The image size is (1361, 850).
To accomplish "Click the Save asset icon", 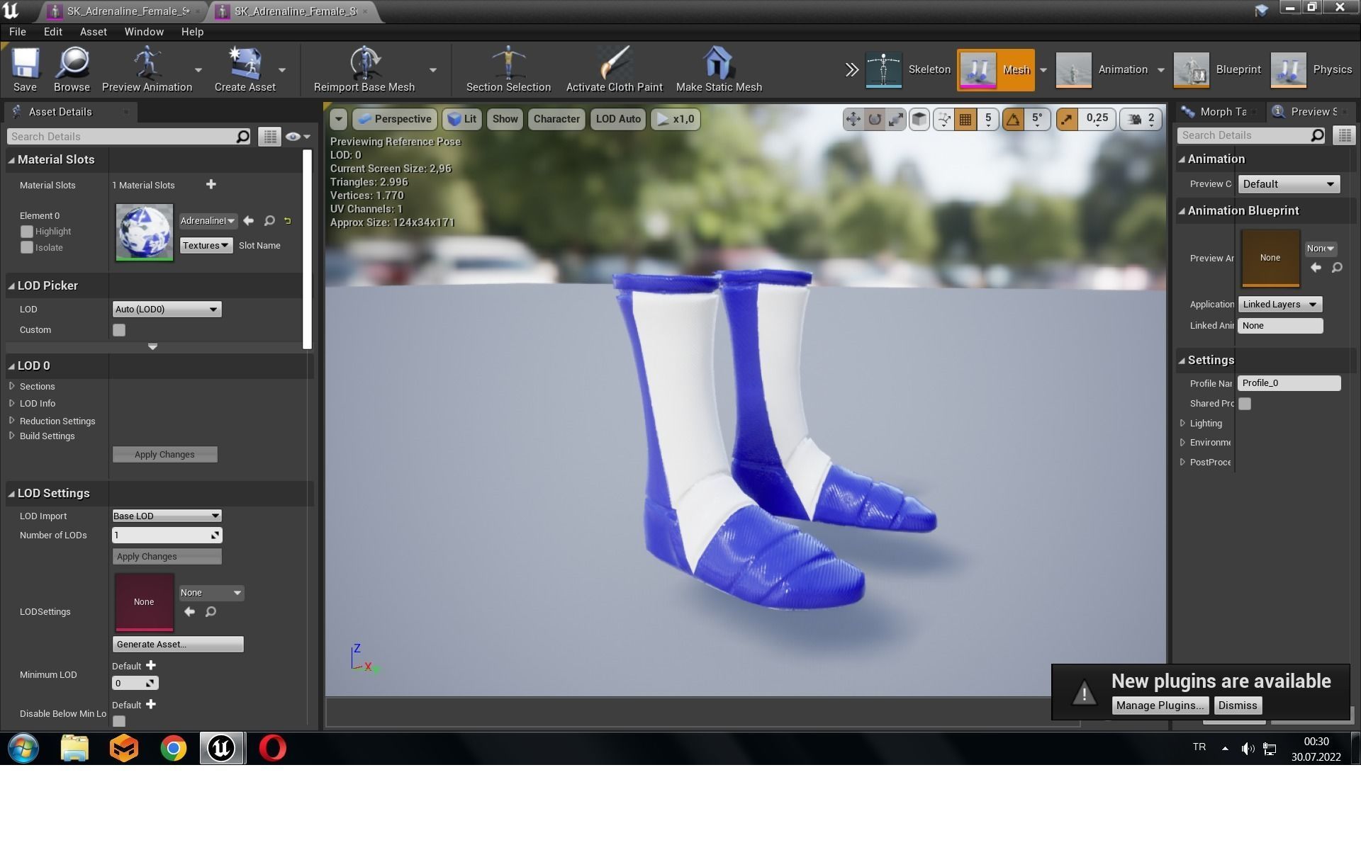I will tap(25, 64).
